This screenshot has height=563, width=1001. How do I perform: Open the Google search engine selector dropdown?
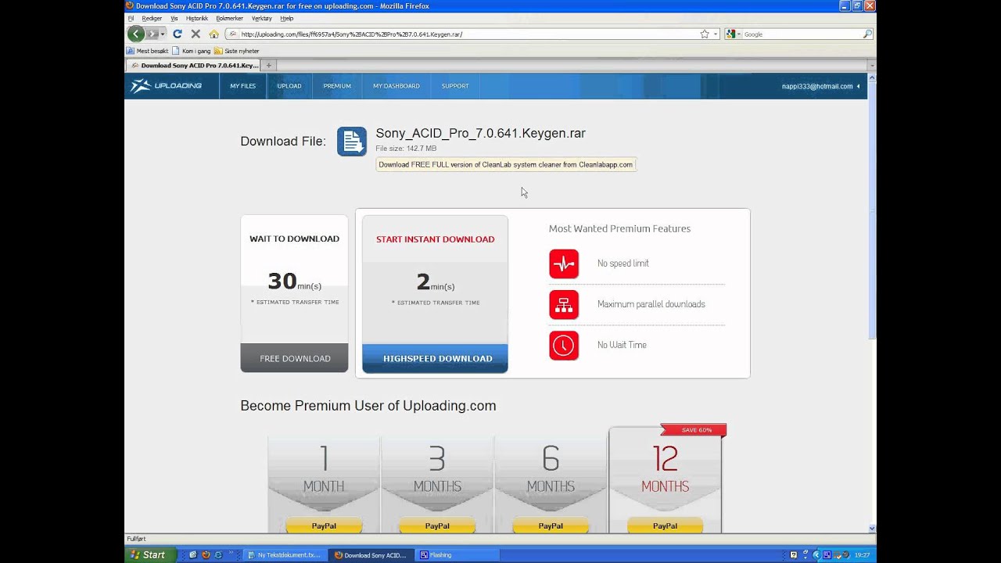733,34
